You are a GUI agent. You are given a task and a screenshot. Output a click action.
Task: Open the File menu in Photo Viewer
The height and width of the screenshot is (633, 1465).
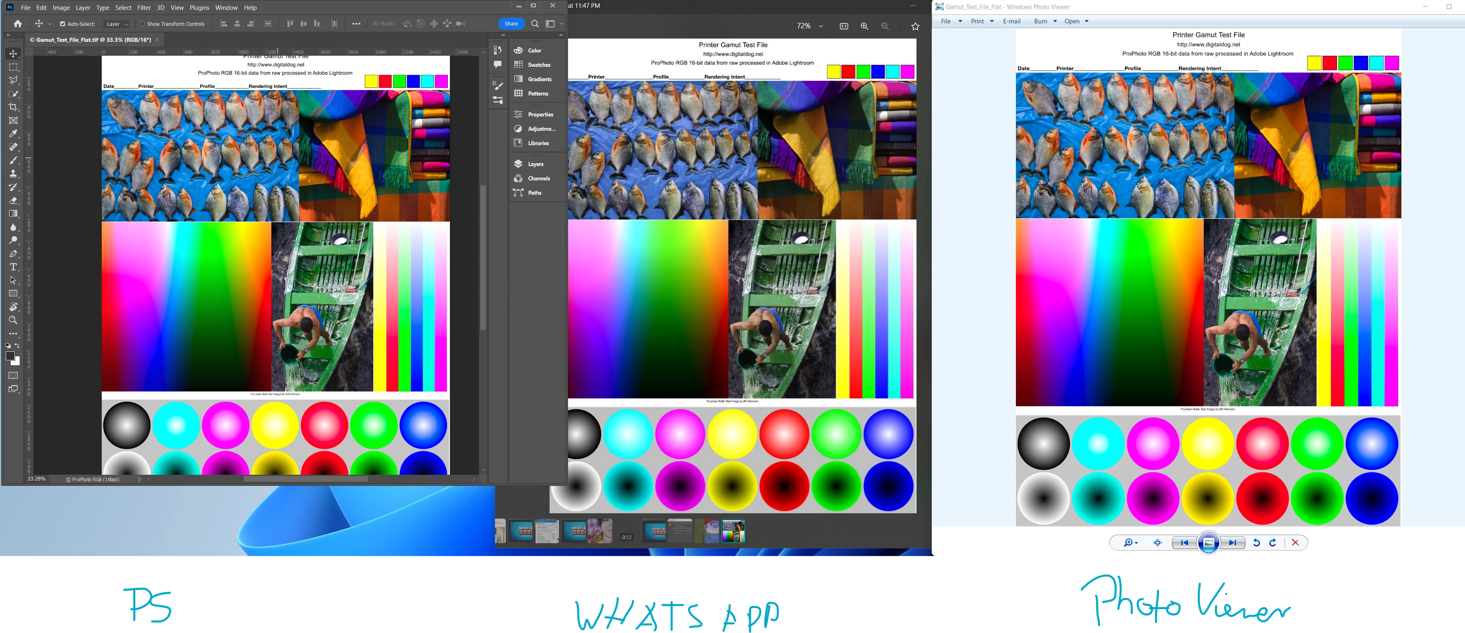point(946,21)
